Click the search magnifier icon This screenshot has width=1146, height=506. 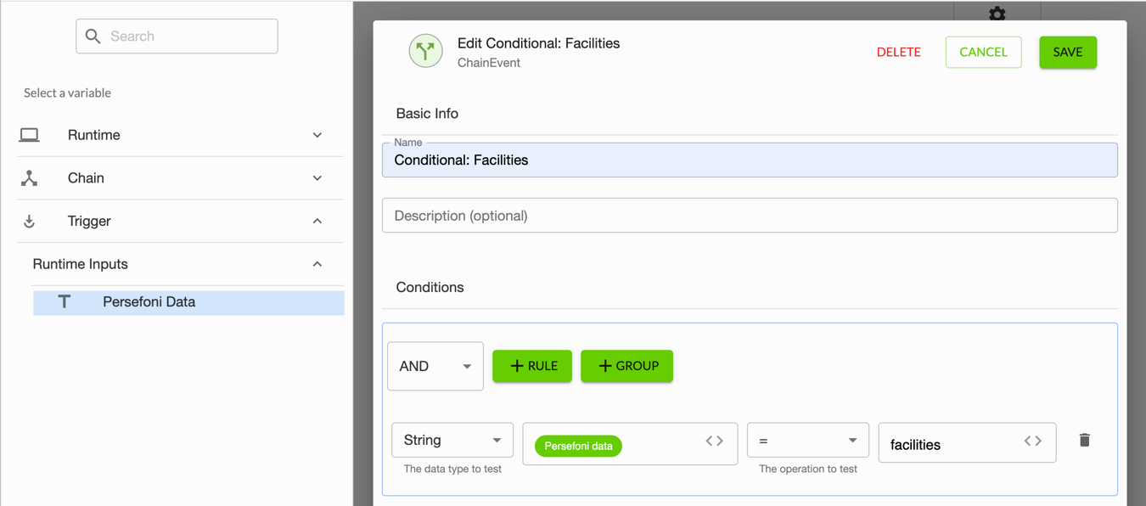(93, 37)
